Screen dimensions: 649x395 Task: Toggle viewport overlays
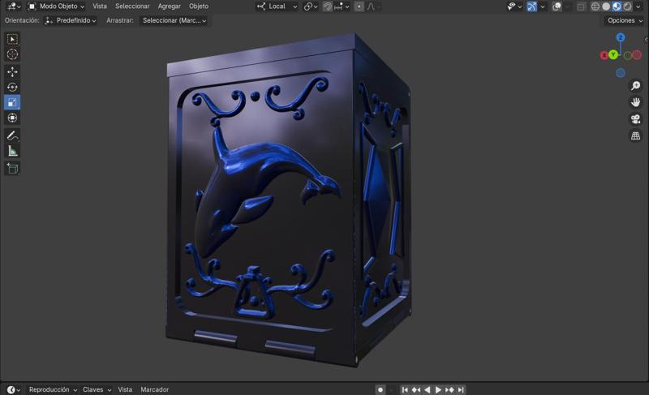557,6
